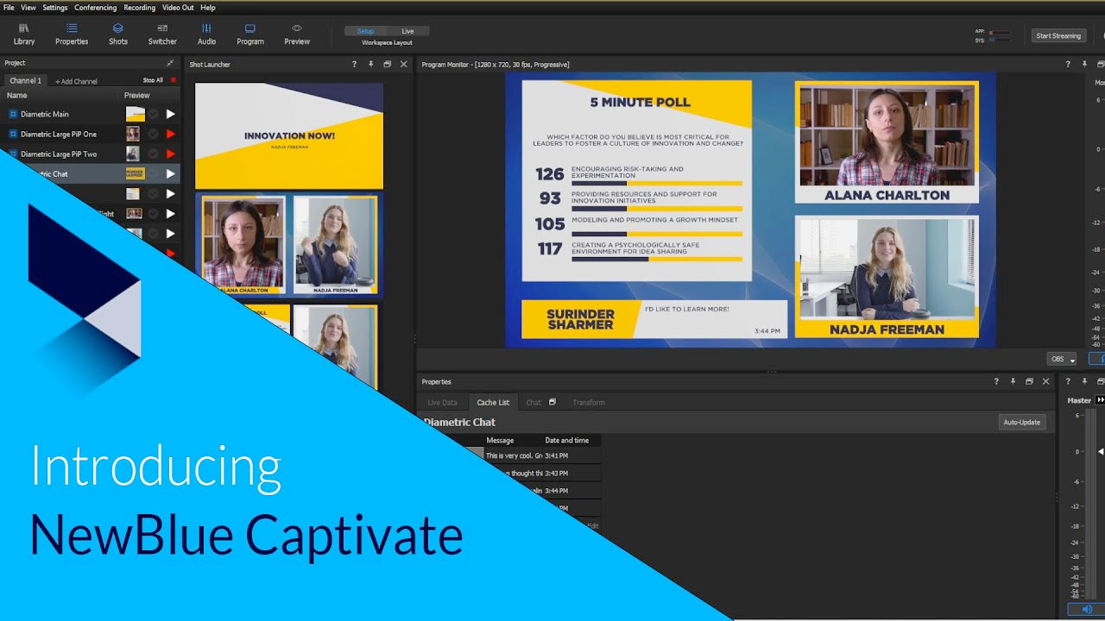Viewport: 1105px width, 621px height.
Task: Pin the Program Monitor panel
Action: [x=1083, y=64]
